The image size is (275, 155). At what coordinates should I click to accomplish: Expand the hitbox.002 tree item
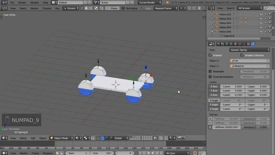tap(212, 14)
